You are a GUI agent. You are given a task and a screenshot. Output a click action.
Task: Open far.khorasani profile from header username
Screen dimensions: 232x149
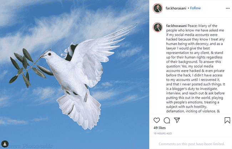(x=176, y=8)
